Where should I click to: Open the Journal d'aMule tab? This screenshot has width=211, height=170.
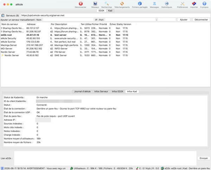82,91
